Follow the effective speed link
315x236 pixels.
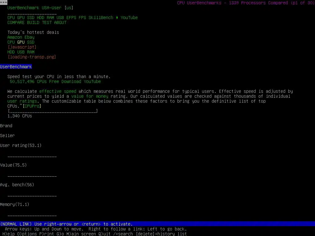58,91
